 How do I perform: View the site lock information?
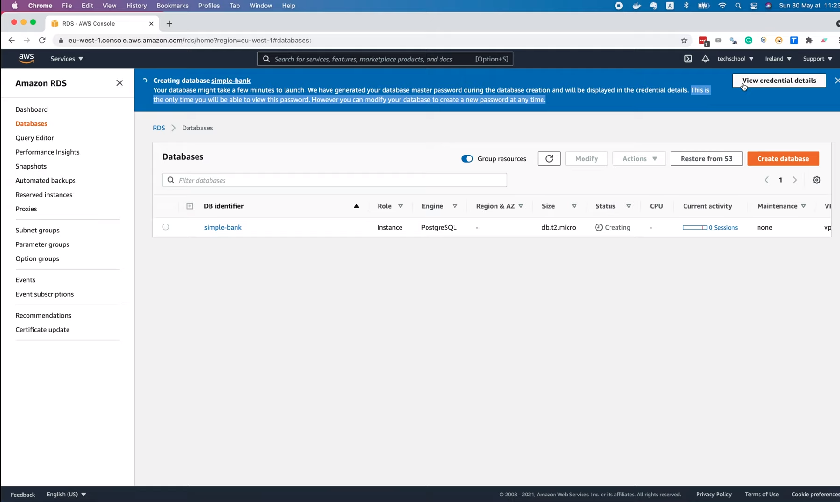61,41
